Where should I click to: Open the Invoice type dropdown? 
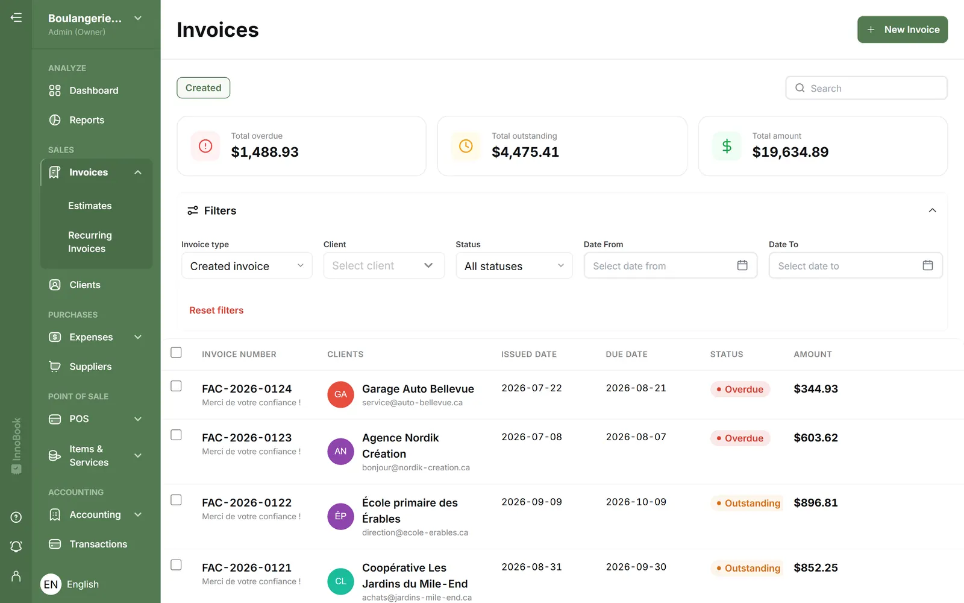pyautogui.click(x=246, y=266)
